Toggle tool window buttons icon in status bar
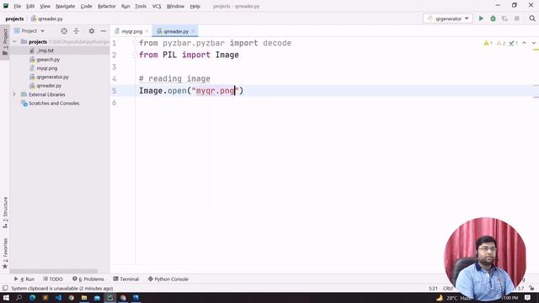 (5, 288)
